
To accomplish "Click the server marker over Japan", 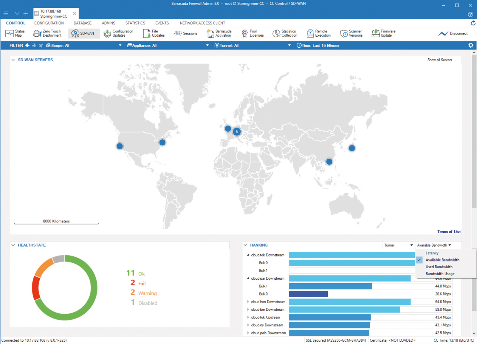I will tap(352, 148).
